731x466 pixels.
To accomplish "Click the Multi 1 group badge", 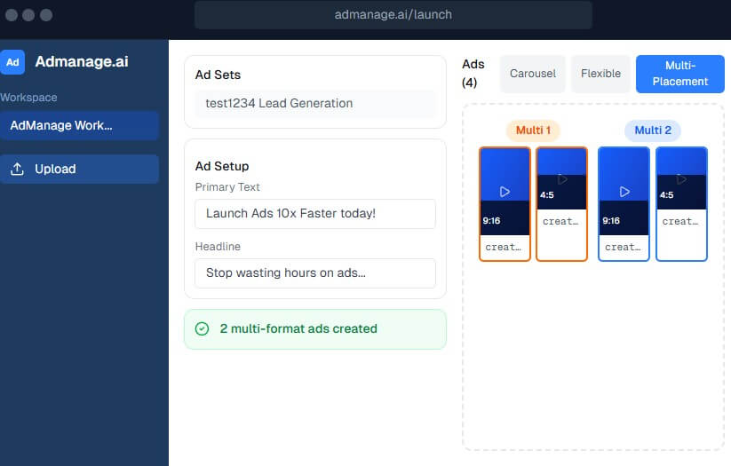I will pyautogui.click(x=533, y=130).
